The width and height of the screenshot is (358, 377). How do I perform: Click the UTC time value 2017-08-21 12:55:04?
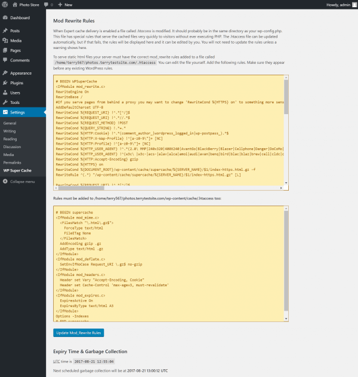94,361
